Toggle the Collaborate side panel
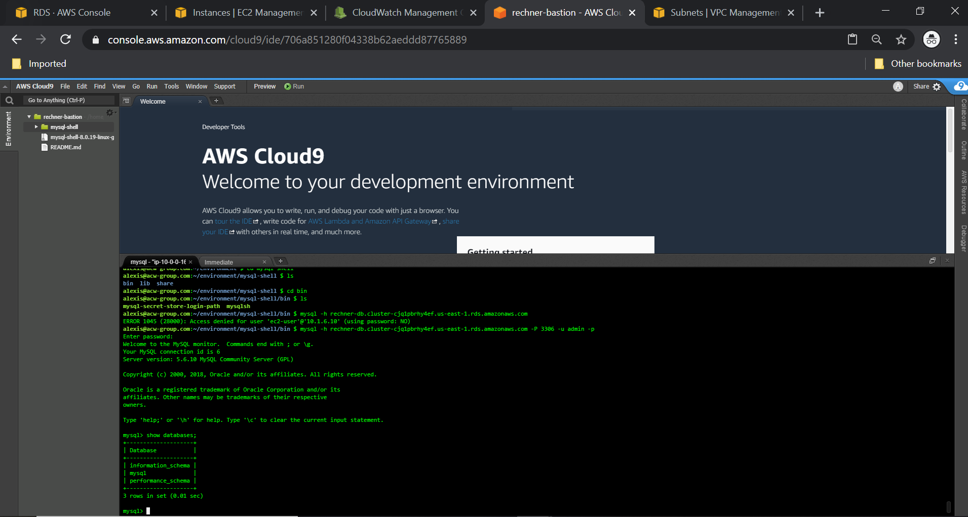968x517 pixels. click(x=963, y=114)
